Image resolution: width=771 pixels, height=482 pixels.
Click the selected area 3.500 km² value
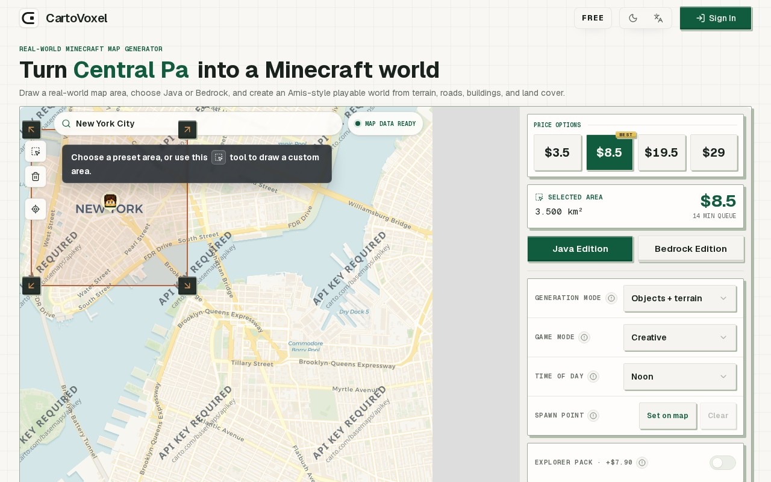[x=559, y=211]
